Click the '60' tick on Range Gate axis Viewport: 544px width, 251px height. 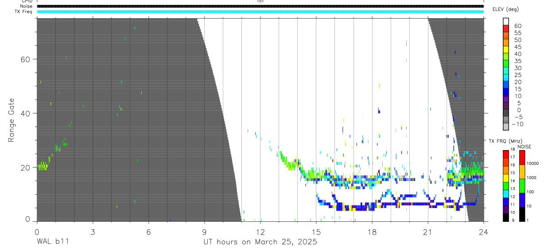coord(24,59)
